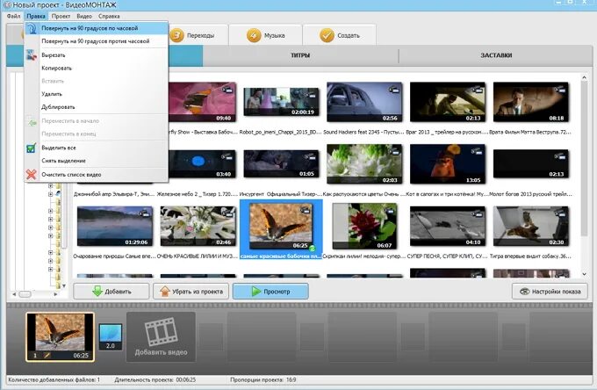
Task: Select the 06:07 red flower video thumbnail
Action: coord(364,227)
